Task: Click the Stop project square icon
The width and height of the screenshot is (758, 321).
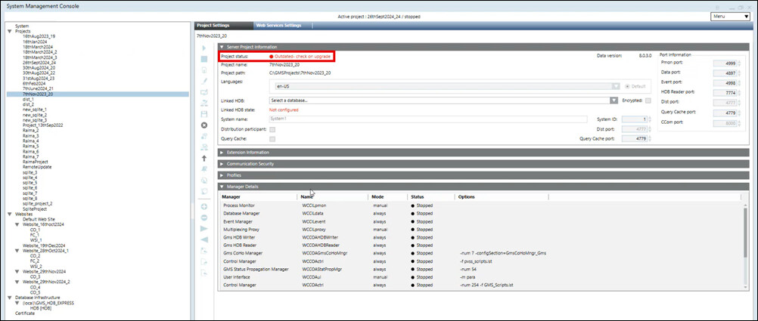Action: (x=204, y=58)
